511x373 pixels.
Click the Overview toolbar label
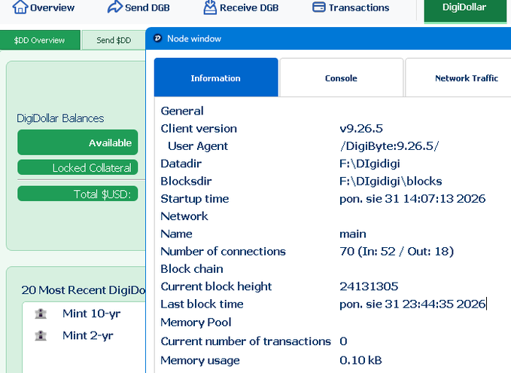pos(52,8)
